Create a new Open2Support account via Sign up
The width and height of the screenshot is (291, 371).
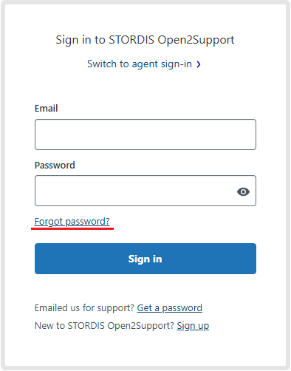point(193,326)
